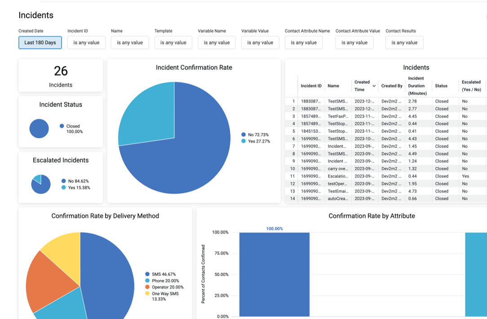Click the Incident Duration (Minutes) column header

[417, 86]
